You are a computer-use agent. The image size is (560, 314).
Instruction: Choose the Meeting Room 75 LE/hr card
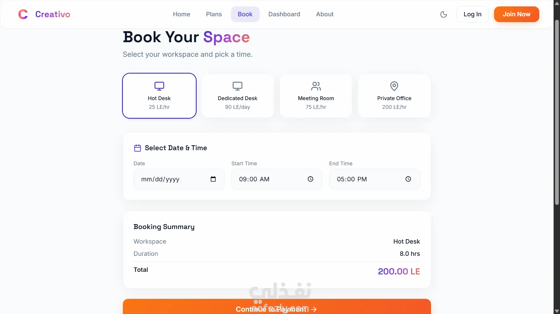[x=316, y=96]
